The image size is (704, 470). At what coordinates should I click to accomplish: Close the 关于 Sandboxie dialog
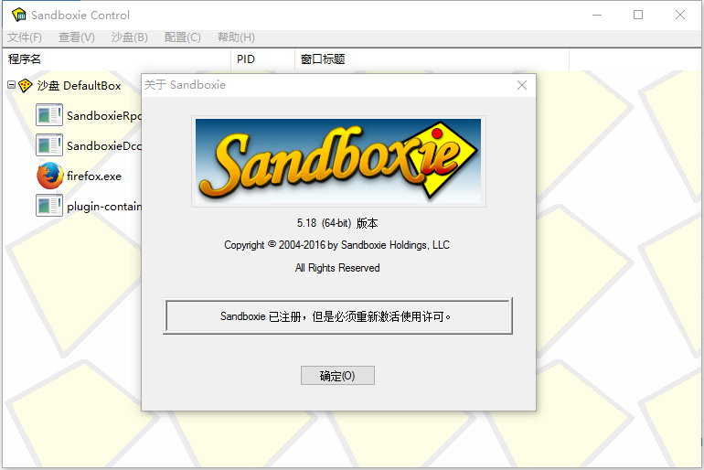coord(522,85)
